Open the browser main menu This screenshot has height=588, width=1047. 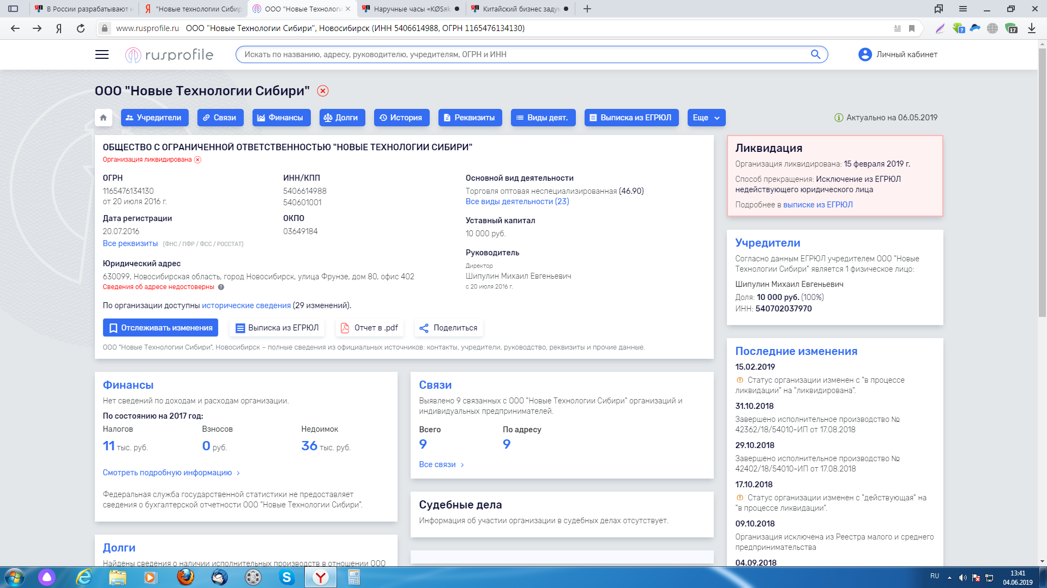963,9
